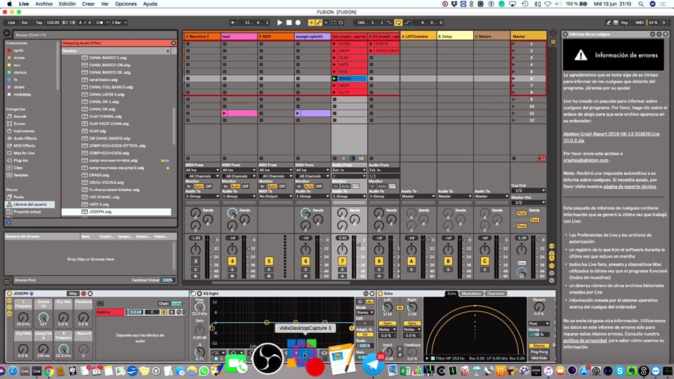Click the Tap tempo button

click(39, 22)
